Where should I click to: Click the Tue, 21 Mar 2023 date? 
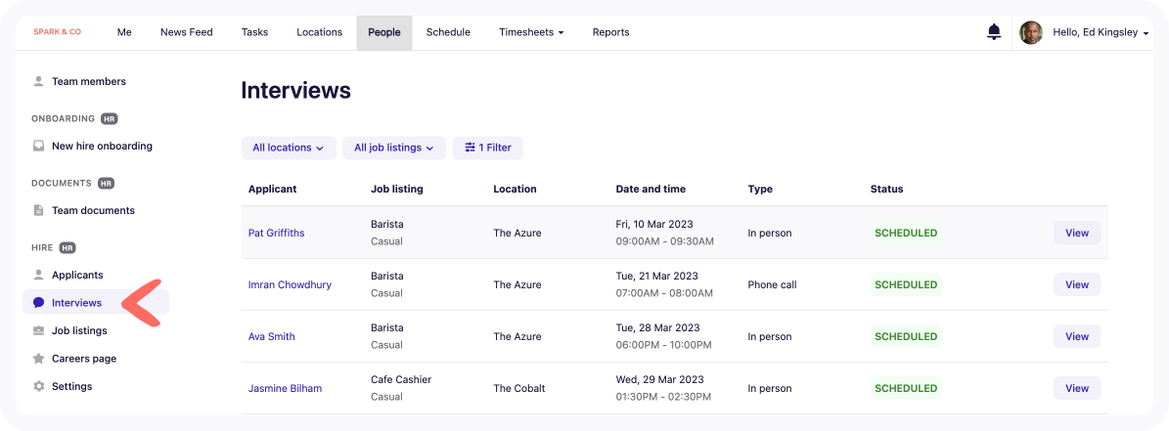tap(657, 277)
